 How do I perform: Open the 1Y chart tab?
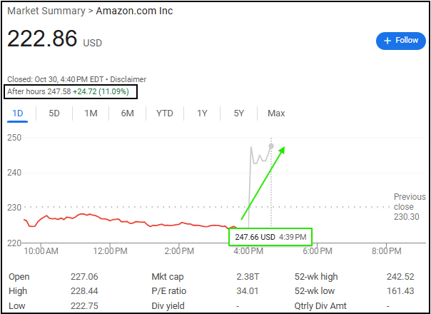(x=202, y=113)
